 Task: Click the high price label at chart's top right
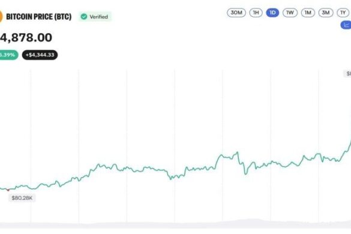click(x=347, y=73)
